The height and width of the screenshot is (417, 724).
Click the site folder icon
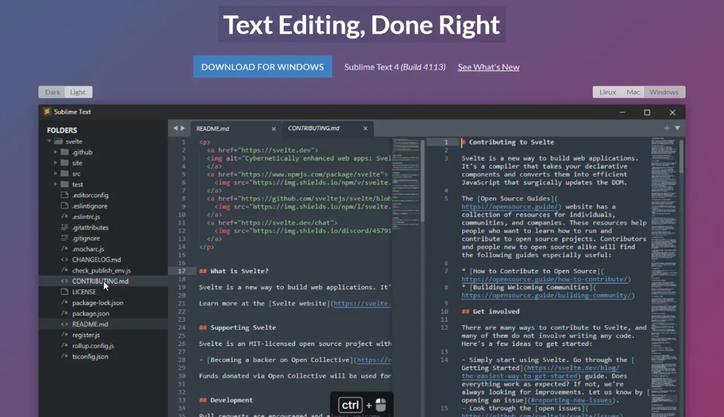65,162
